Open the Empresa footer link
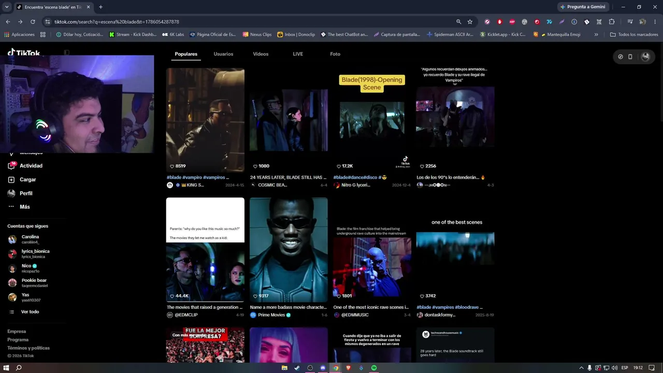 coord(17,332)
